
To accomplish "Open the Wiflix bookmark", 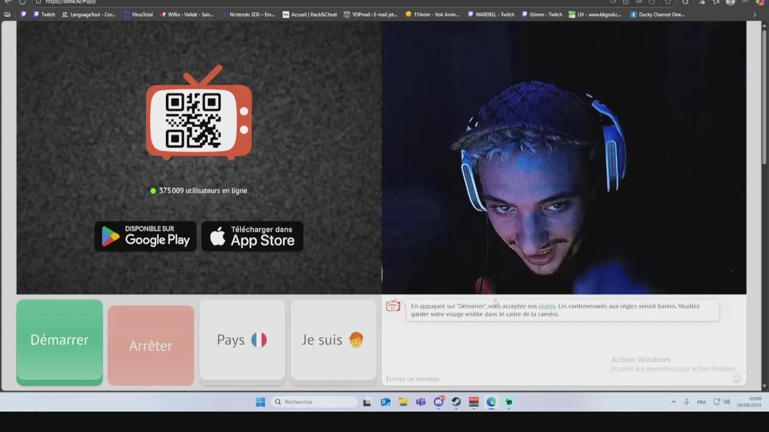I will pos(187,14).
